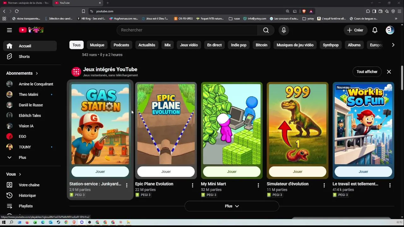Open options for My Mini Mart
The image size is (404, 227).
click(x=258, y=185)
